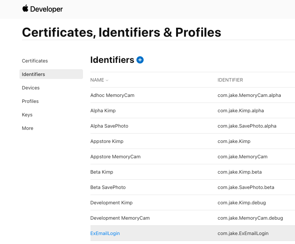Open Appstore MemoryCam identifier

(115, 156)
